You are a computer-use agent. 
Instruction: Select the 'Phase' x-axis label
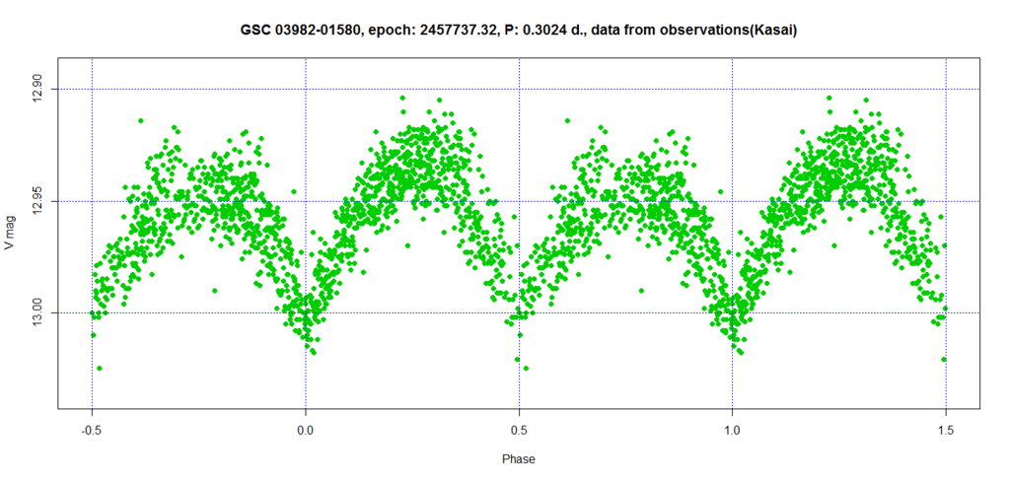(519, 459)
